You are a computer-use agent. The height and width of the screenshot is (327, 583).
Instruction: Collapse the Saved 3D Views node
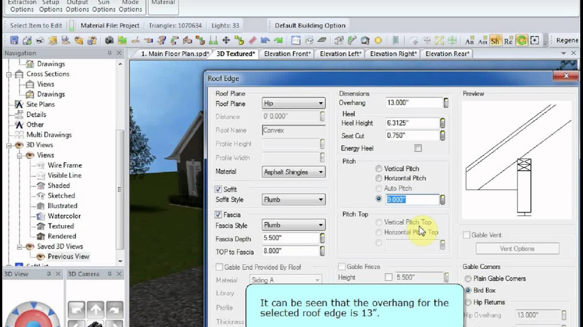tap(20, 247)
